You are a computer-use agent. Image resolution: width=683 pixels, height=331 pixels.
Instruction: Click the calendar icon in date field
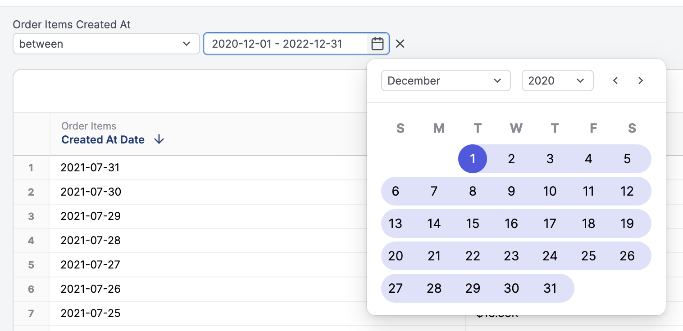377,44
